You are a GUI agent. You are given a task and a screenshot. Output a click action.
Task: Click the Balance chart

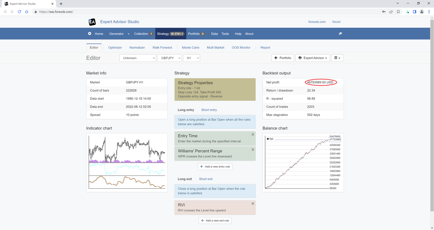(x=303, y=163)
